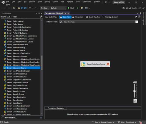Open Undo history dropdown arrow

[32, 8]
